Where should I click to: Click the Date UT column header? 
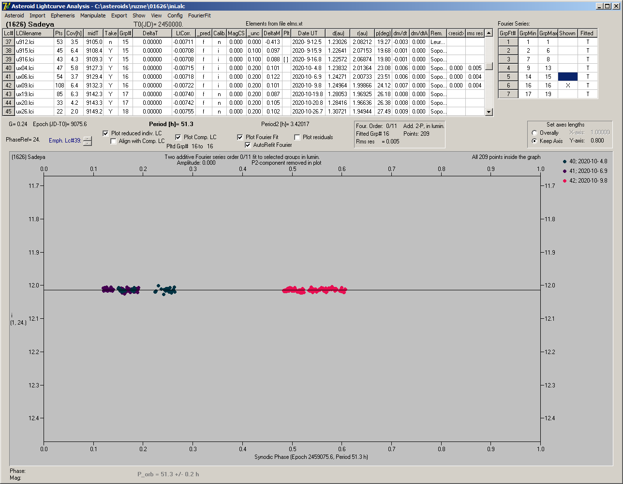coord(308,33)
